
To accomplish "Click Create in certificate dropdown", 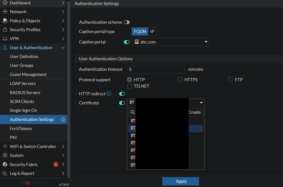I will [x=194, y=112].
